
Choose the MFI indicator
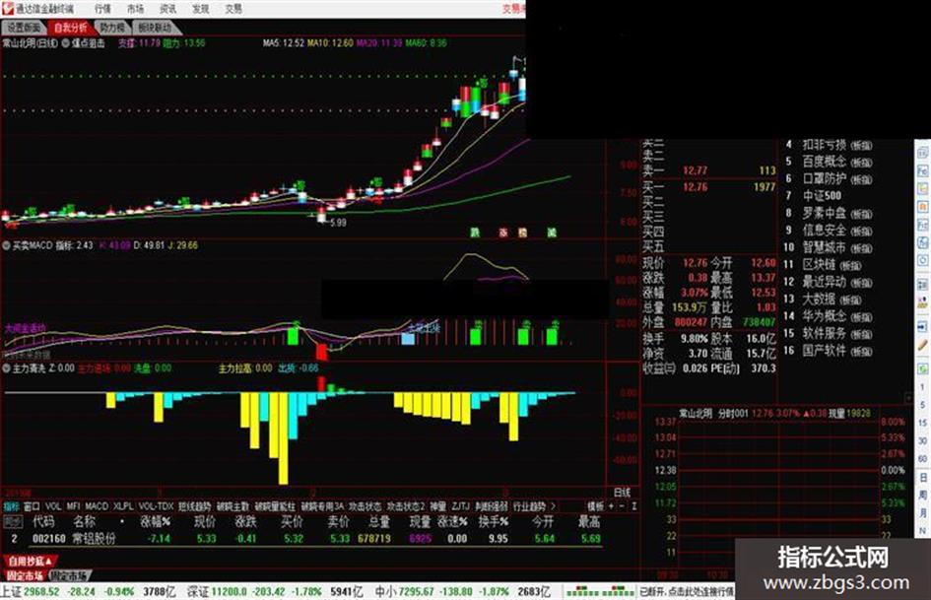click(73, 506)
